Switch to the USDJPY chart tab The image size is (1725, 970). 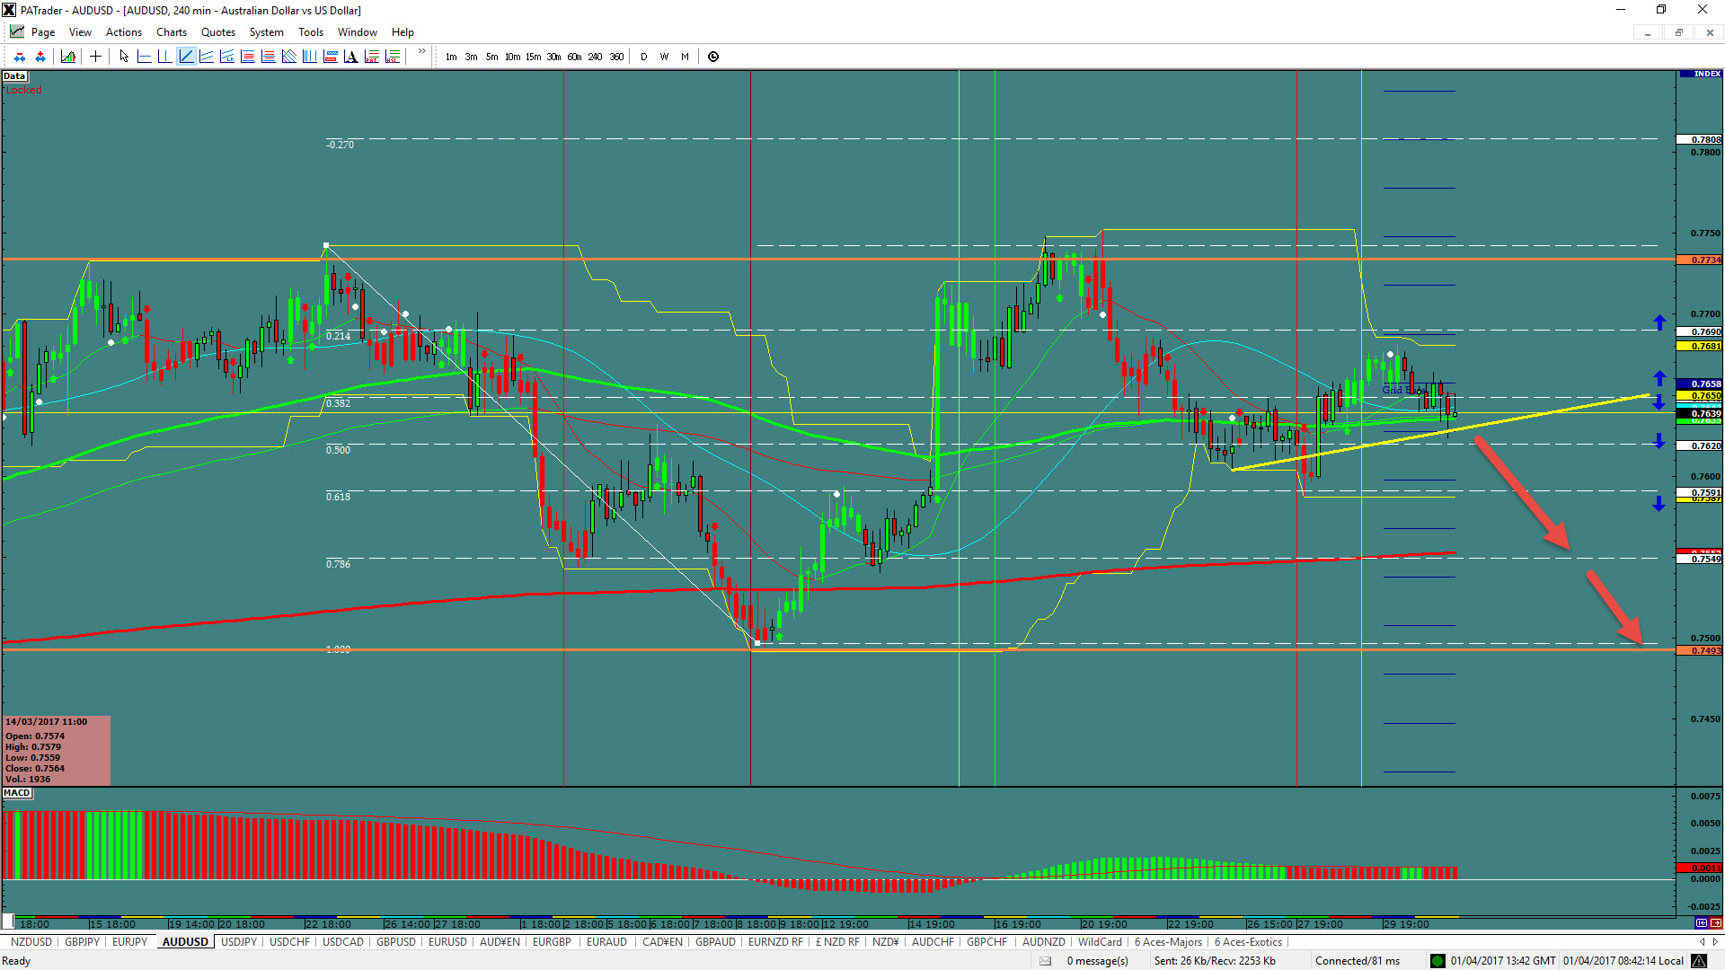coord(239,942)
